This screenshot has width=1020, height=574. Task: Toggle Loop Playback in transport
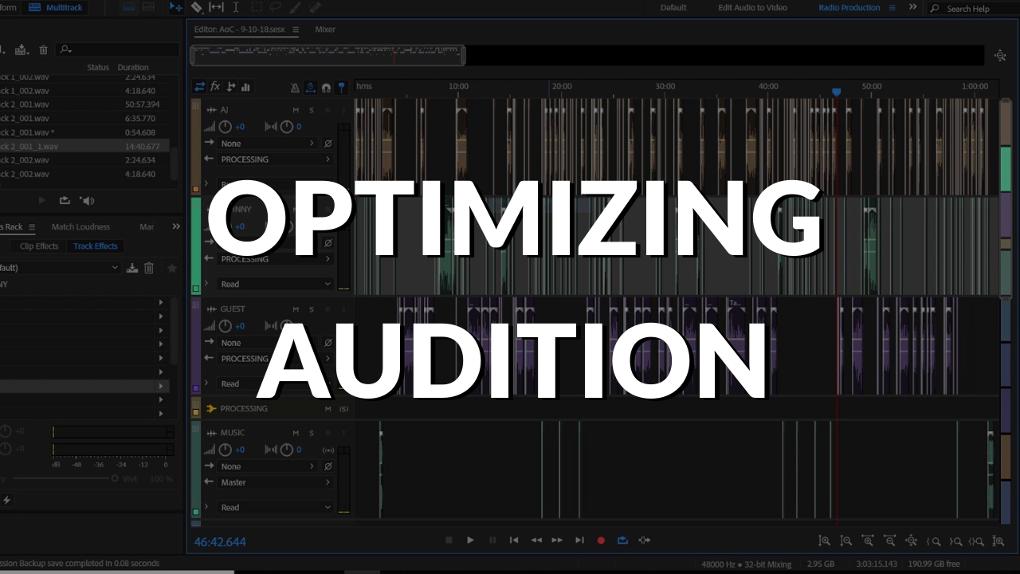pyautogui.click(x=622, y=541)
